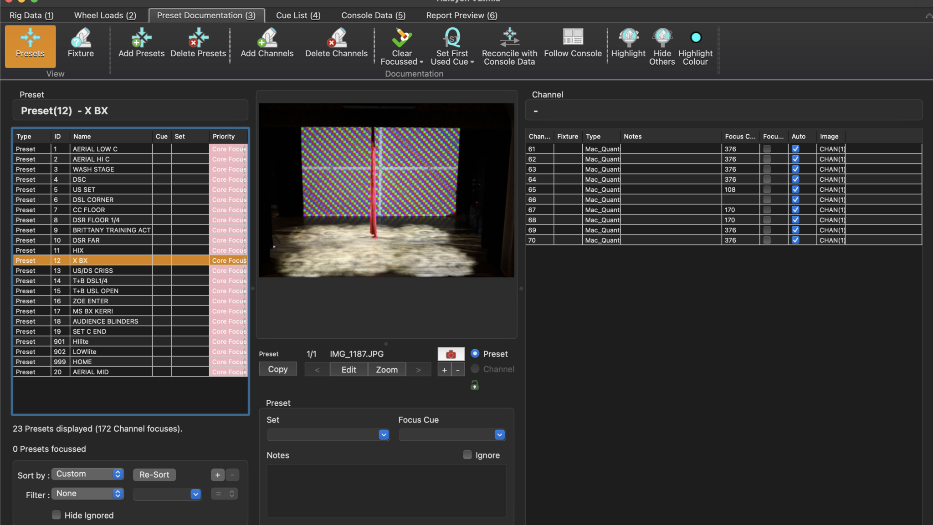Click the red camera capture icon
Viewport: 933px width, 525px height.
point(451,354)
